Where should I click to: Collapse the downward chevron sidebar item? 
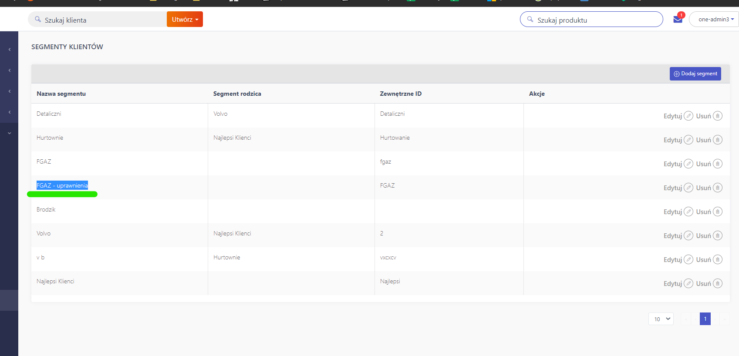click(10, 133)
